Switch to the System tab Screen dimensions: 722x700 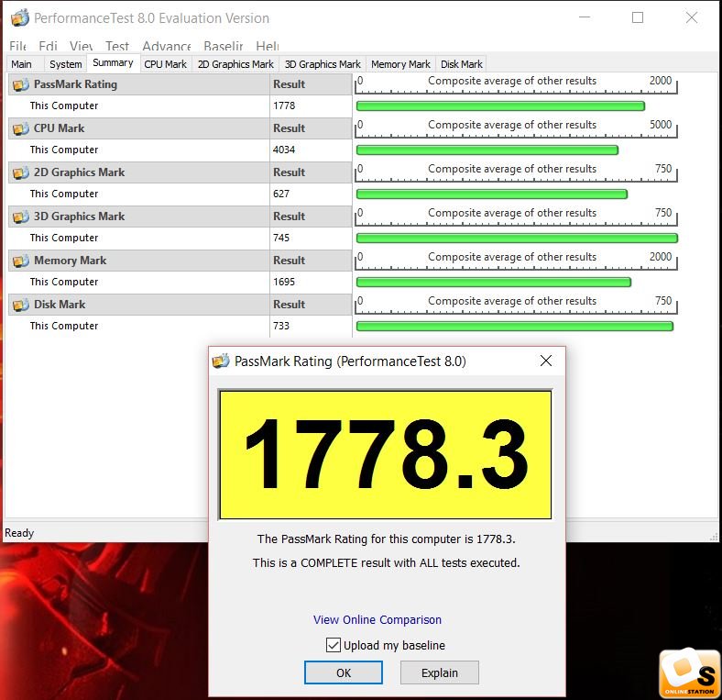(65, 64)
